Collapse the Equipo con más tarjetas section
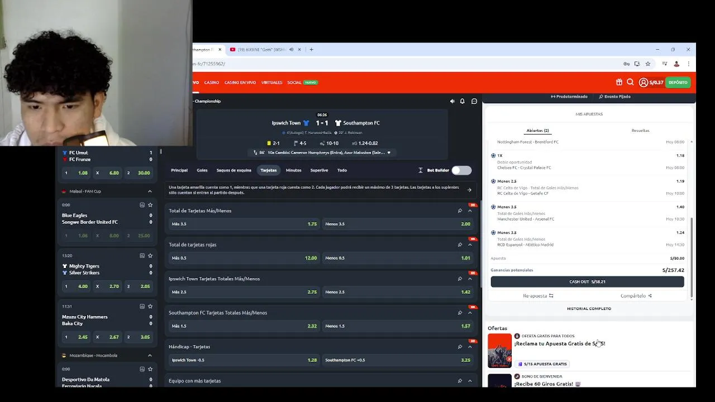The width and height of the screenshot is (715, 402). point(470,381)
